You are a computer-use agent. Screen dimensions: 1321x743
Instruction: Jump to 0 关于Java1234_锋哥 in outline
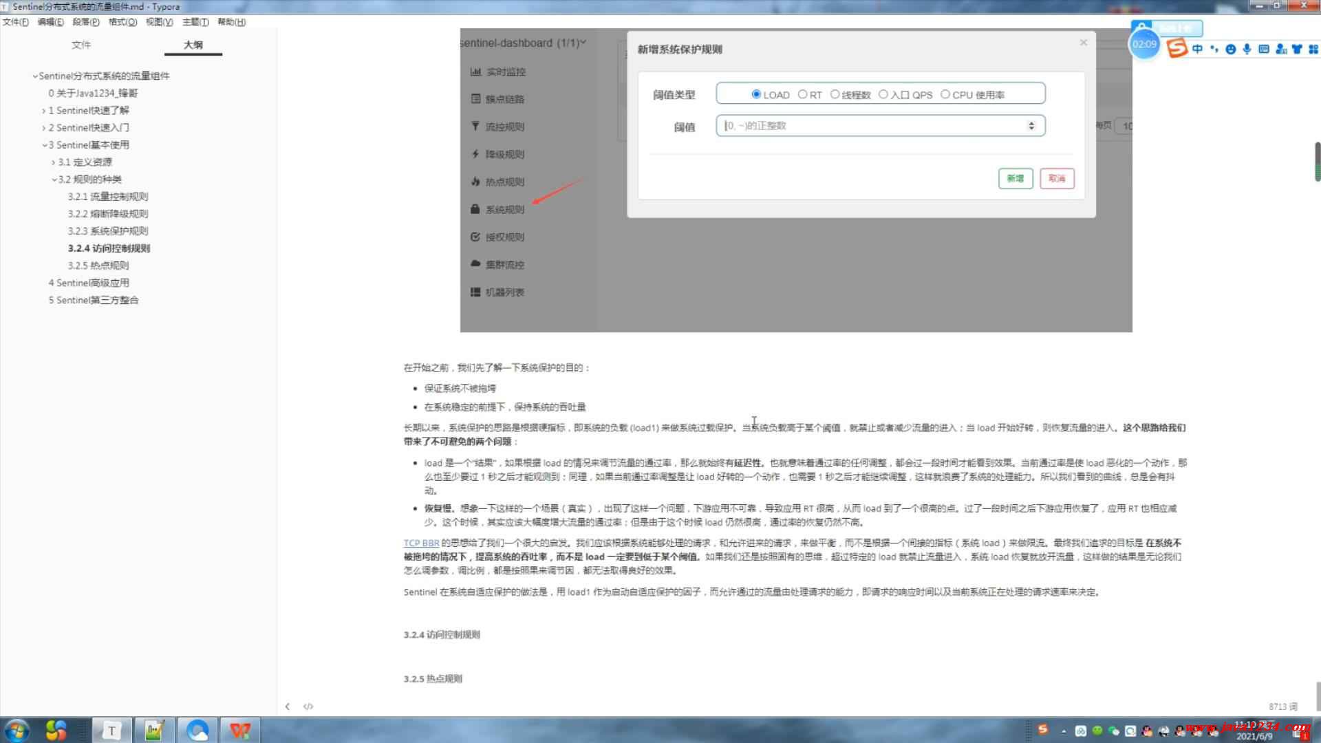coord(93,94)
